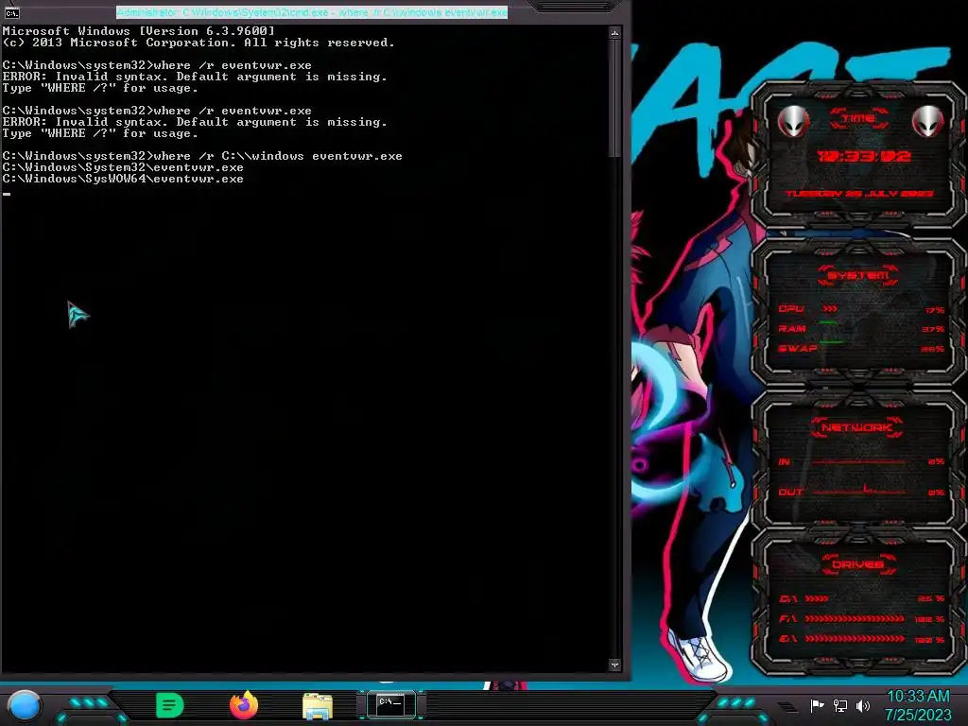Click the CPU label in System widget

[791, 309]
